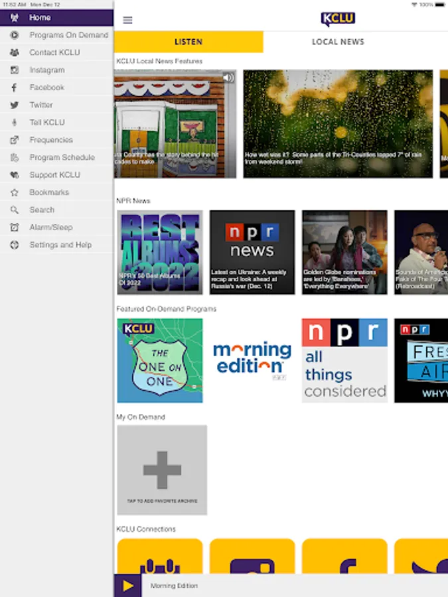
Task: Open Golden Globe nominations story
Action: click(x=344, y=253)
